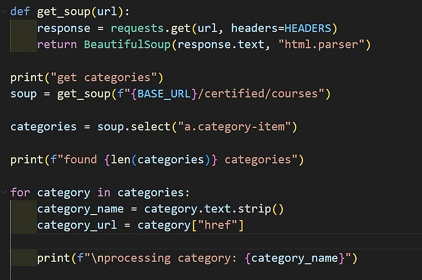Place cursor on the def keyword

click(x=20, y=12)
